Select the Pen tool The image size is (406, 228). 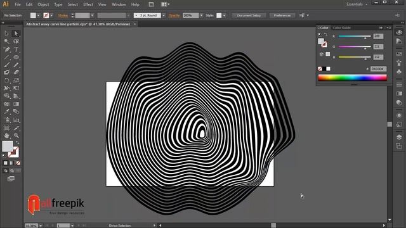tap(7, 49)
